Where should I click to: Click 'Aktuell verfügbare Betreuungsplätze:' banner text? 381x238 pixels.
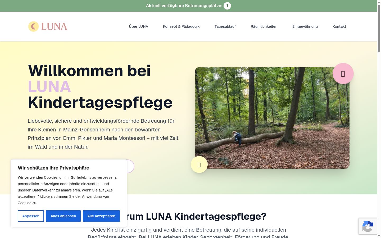coord(184,6)
